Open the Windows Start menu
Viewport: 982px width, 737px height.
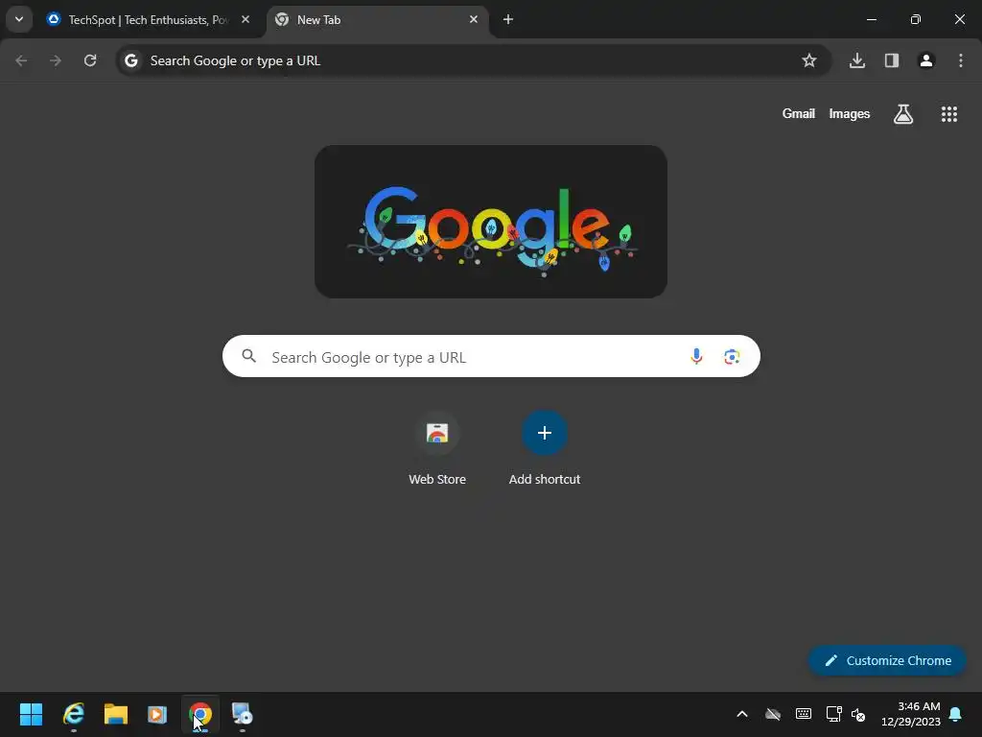pyautogui.click(x=32, y=714)
